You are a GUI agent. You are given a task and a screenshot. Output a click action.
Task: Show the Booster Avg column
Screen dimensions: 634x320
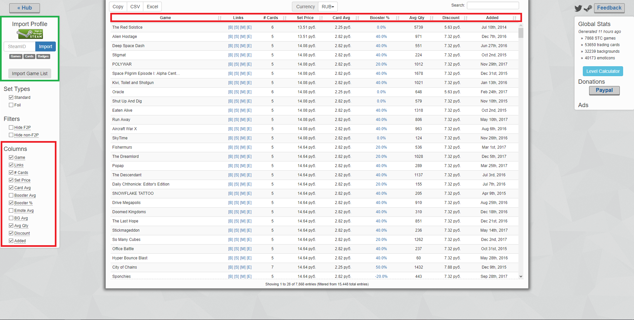11,195
